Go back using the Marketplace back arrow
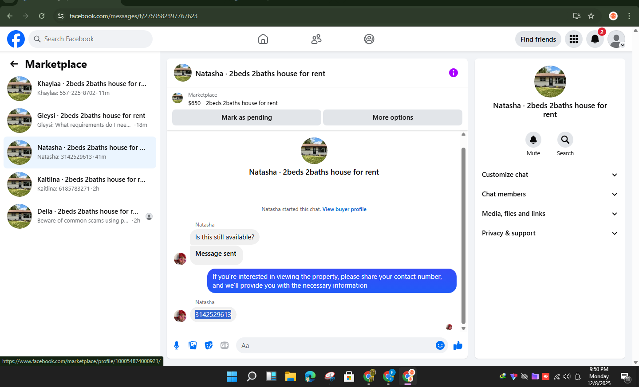This screenshot has width=639, height=387. (14, 64)
